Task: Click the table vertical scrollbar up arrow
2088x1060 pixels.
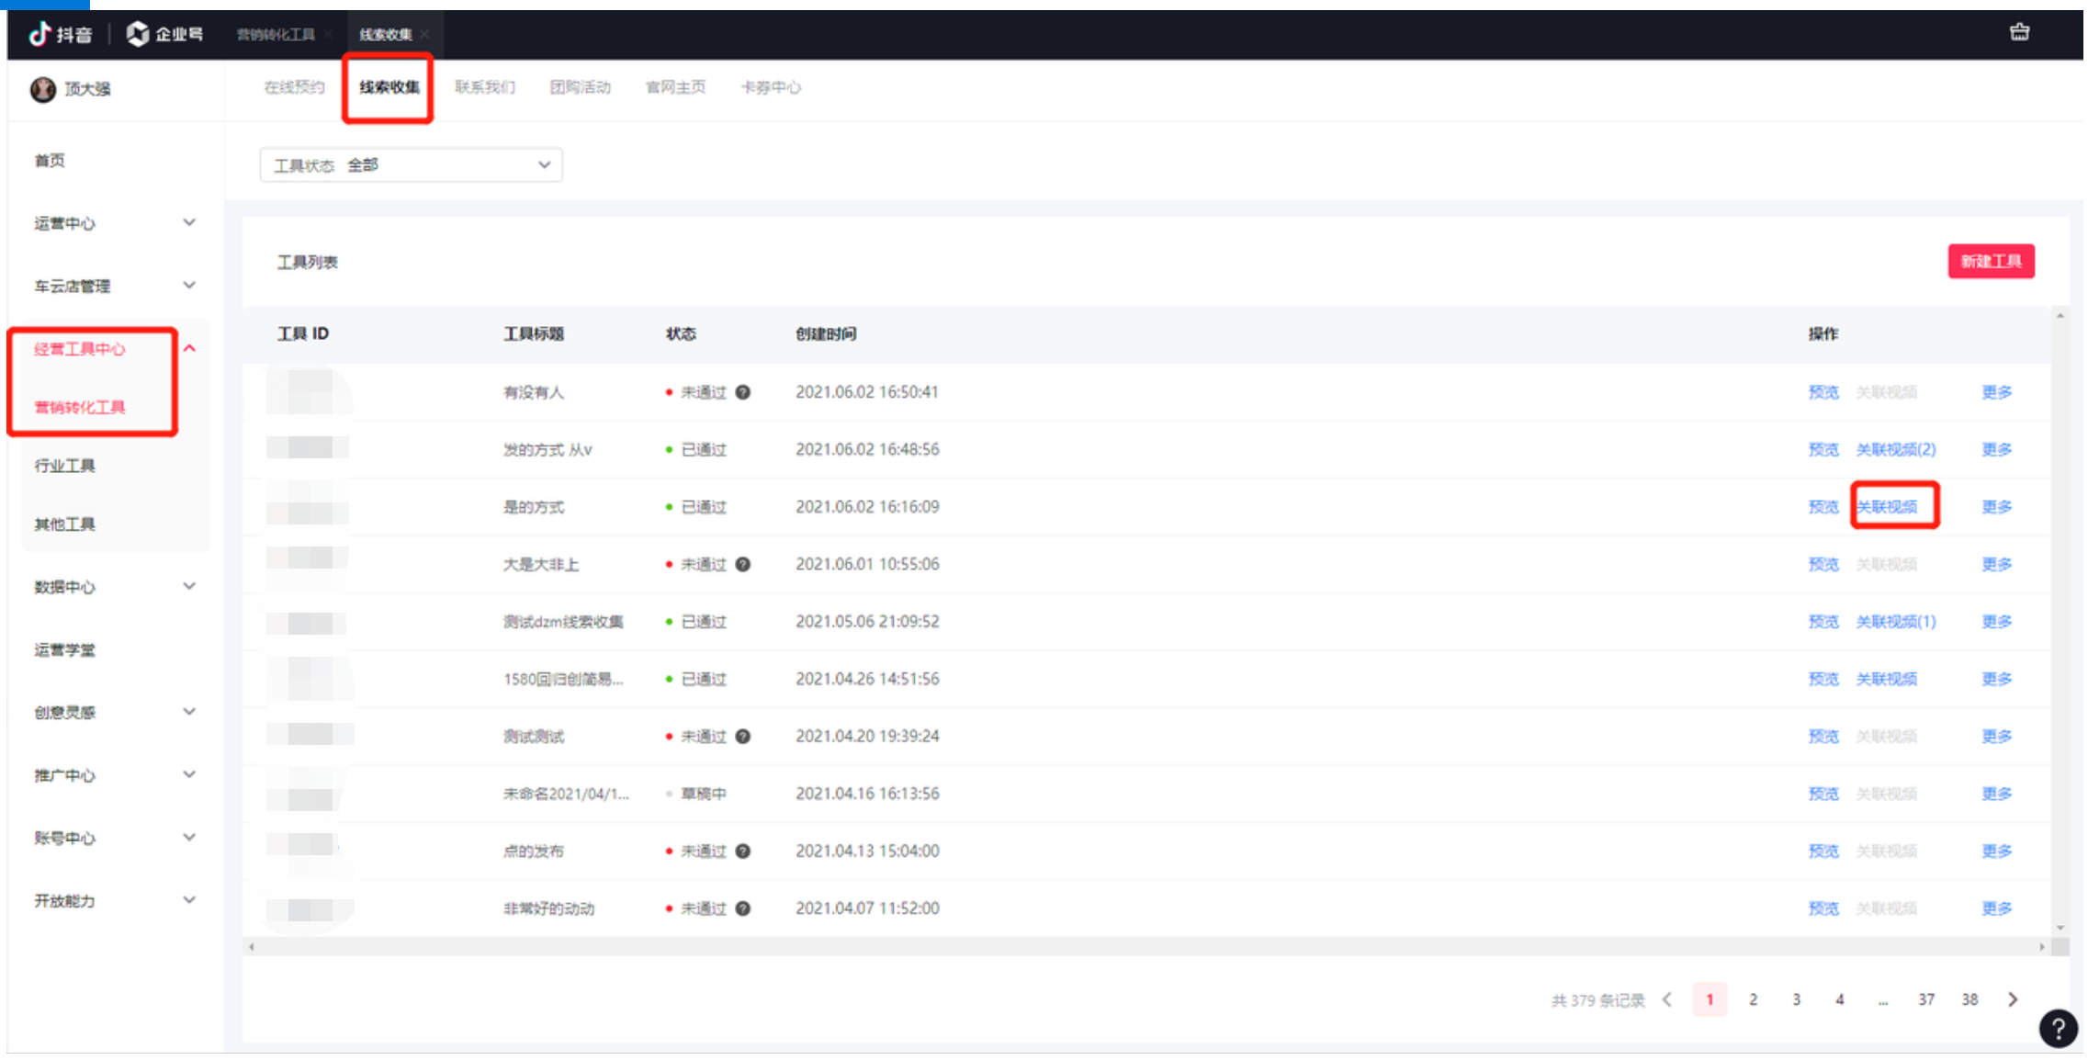Action: (x=2060, y=316)
